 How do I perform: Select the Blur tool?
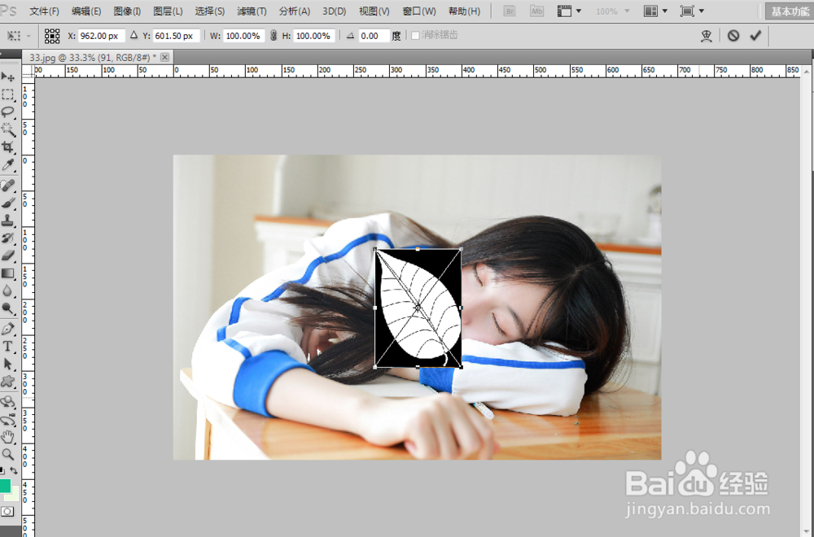coord(8,291)
